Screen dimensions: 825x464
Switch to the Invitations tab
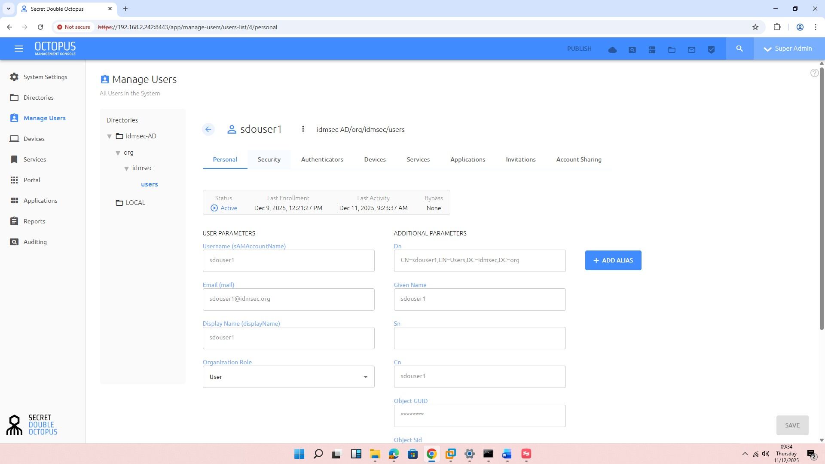click(520, 159)
